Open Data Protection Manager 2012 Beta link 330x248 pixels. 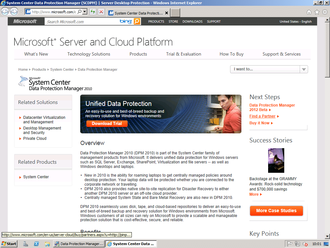coord(272,107)
